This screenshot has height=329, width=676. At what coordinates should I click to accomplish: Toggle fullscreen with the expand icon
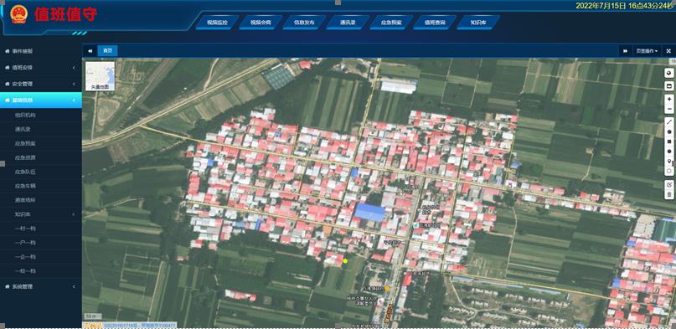(668, 51)
